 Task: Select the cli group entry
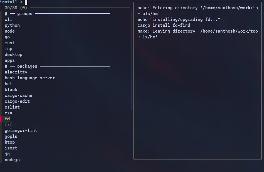click(x=8, y=19)
